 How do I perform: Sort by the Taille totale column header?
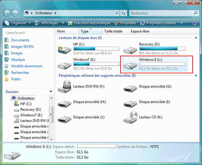point(113,31)
